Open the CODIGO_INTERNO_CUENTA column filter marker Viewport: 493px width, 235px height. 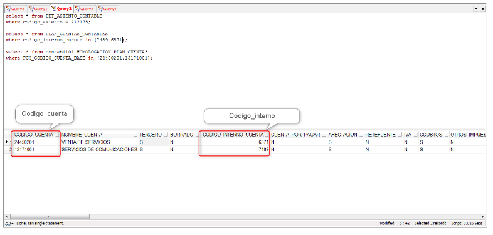267,135
